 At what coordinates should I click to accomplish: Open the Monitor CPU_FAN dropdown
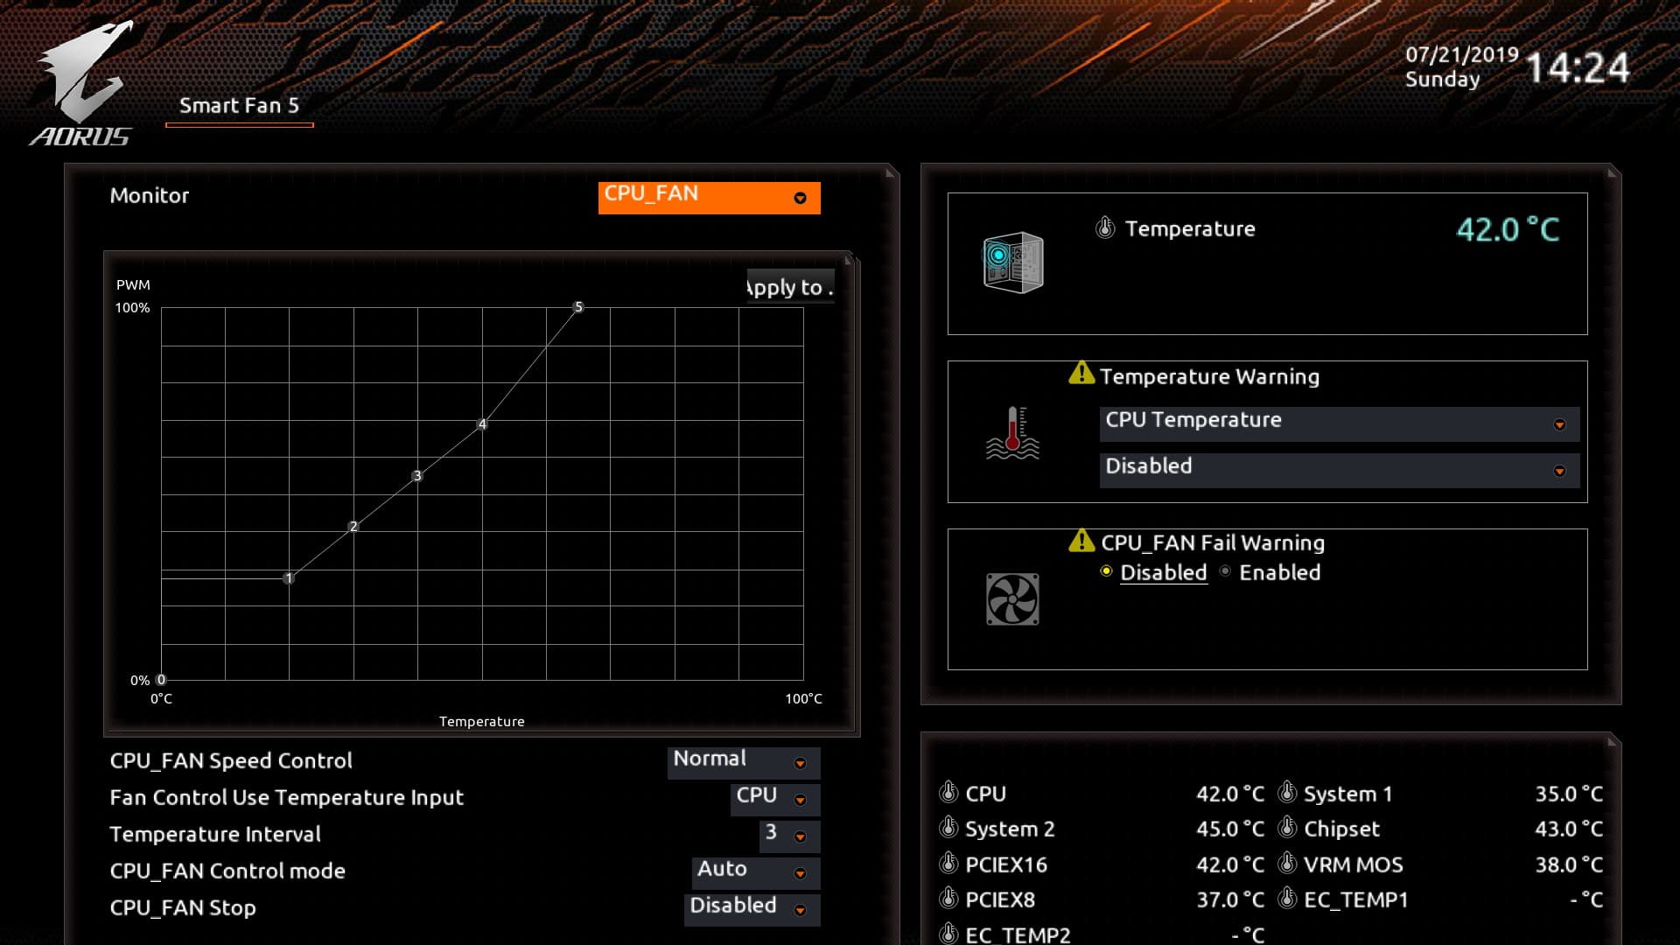pyautogui.click(x=709, y=197)
